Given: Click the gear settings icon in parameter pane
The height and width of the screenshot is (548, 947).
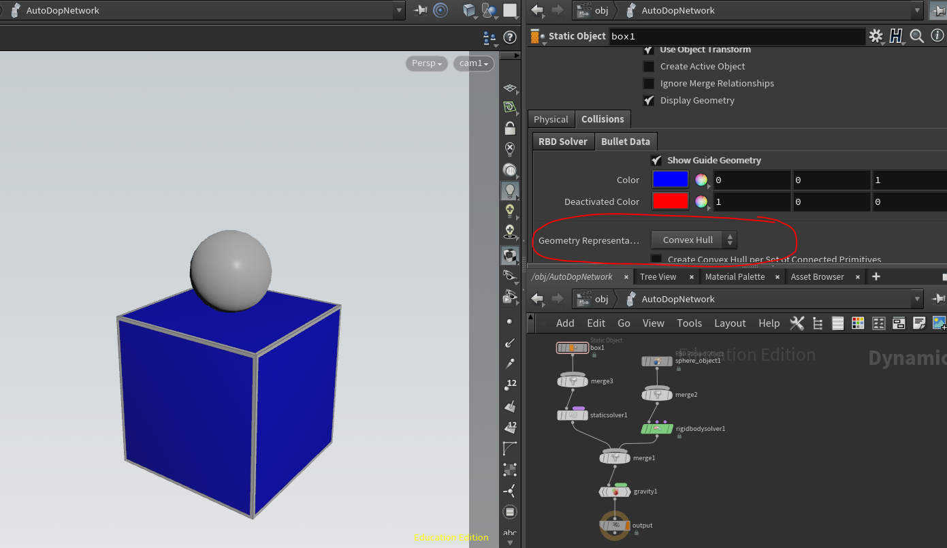Looking at the screenshot, I should click(x=876, y=36).
